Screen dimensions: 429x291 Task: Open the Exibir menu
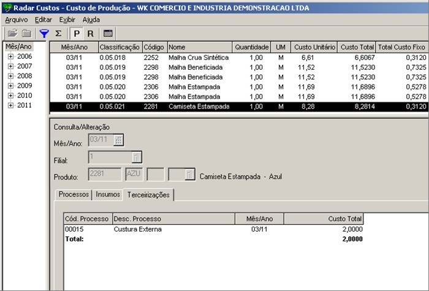point(67,20)
